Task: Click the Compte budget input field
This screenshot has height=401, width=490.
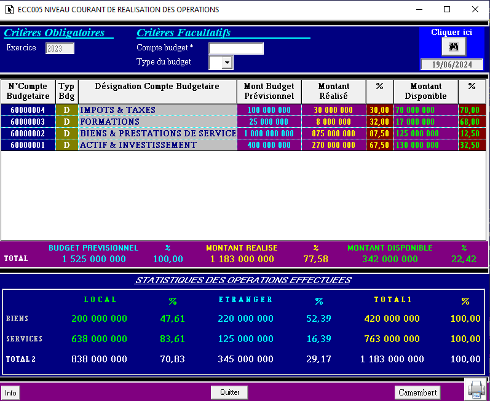Action: coord(236,49)
